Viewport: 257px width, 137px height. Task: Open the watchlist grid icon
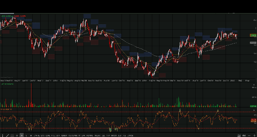12,135
